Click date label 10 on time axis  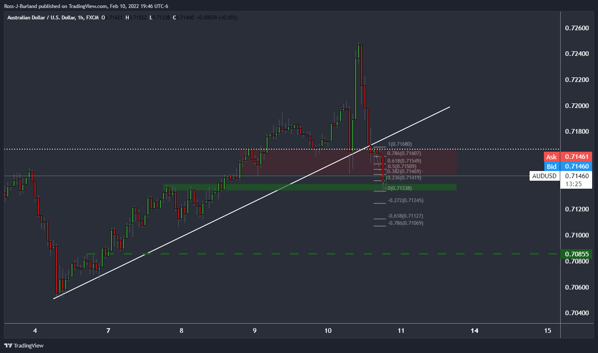coord(328,331)
